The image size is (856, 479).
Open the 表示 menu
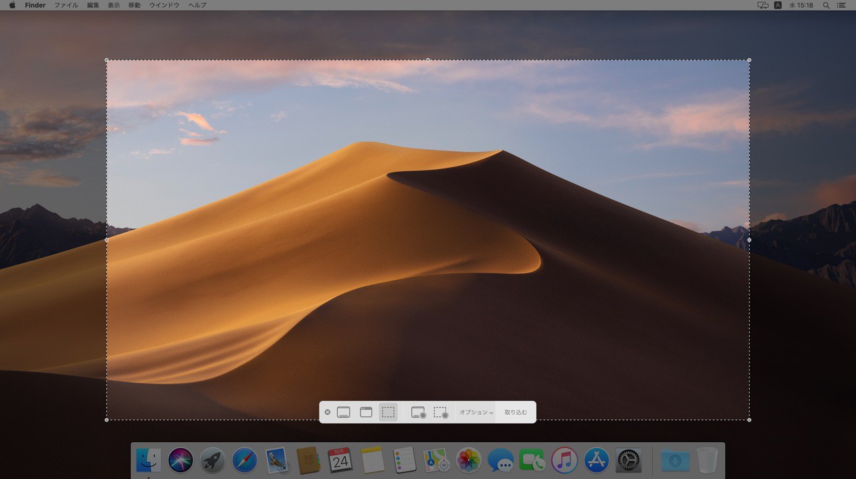coord(114,5)
